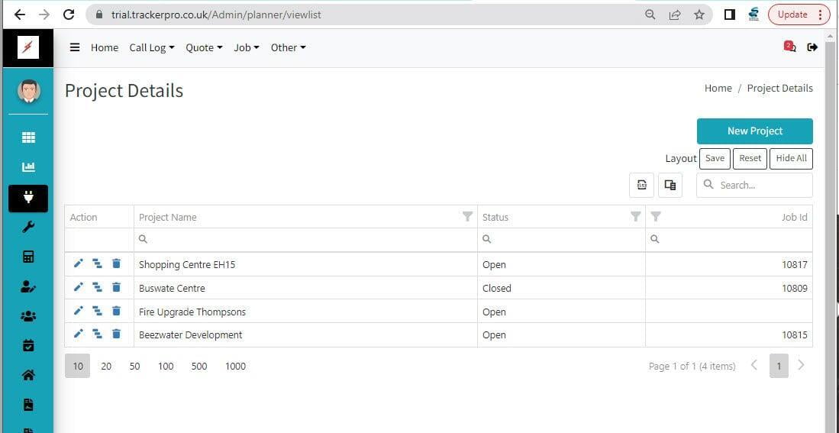This screenshot has width=839, height=433.
Task: Click the column chooser icon above the table
Action: tap(670, 185)
